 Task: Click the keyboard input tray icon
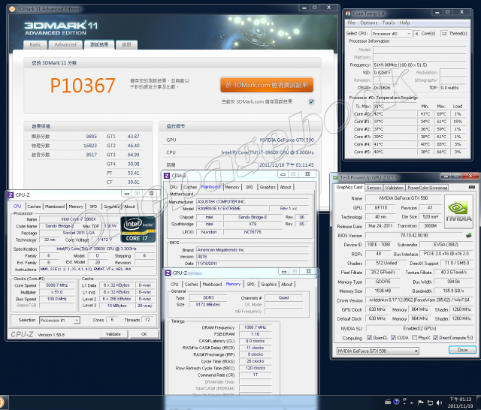tap(388, 402)
